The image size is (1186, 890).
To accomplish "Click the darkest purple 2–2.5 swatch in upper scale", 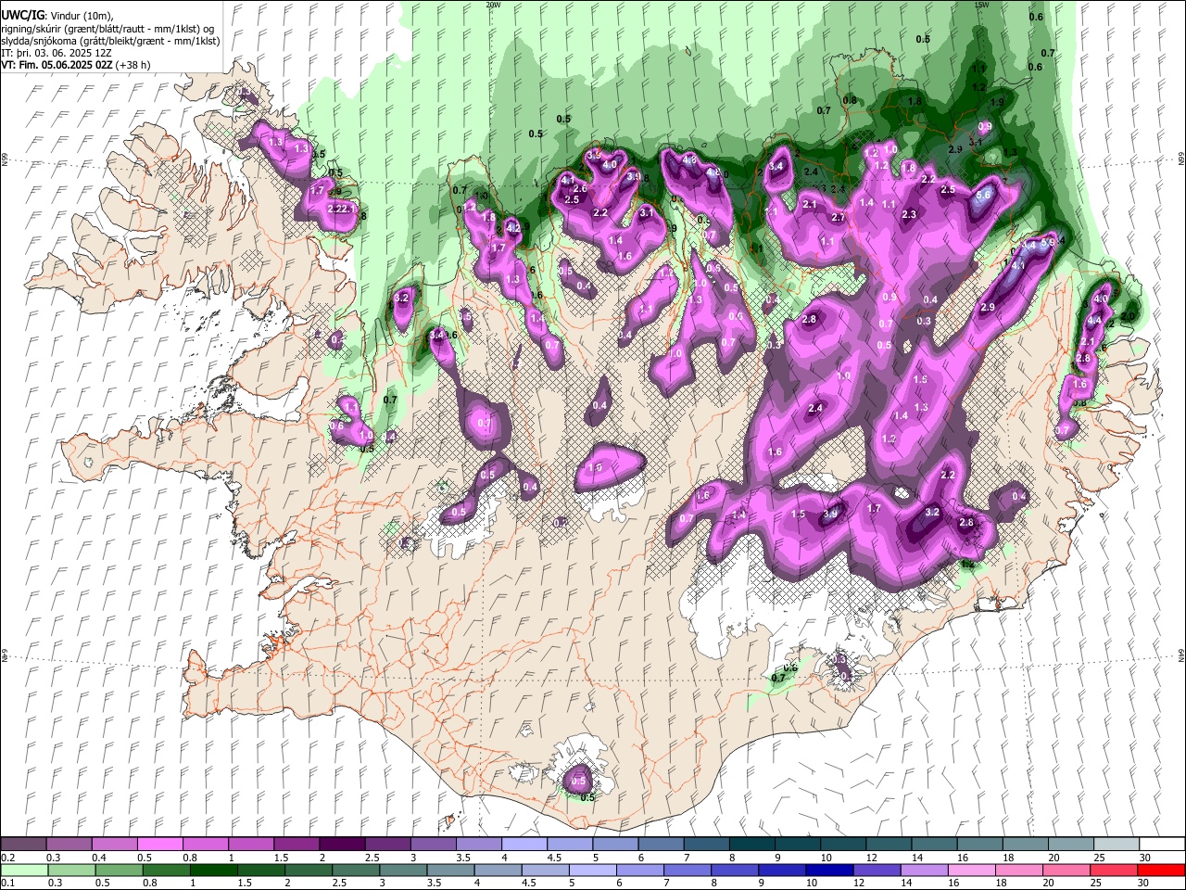I will pyautogui.click(x=342, y=844).
